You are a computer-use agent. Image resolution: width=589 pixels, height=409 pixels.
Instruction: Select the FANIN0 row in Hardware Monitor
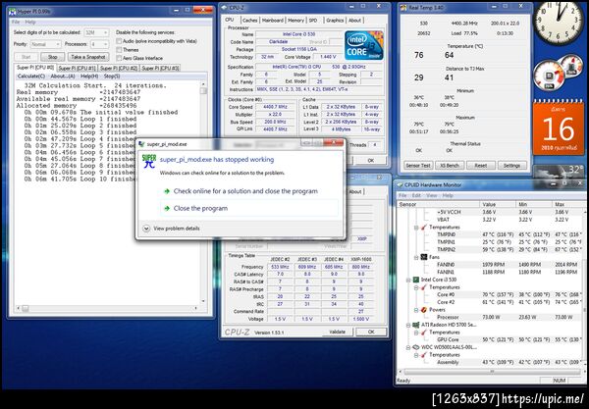click(x=490, y=265)
